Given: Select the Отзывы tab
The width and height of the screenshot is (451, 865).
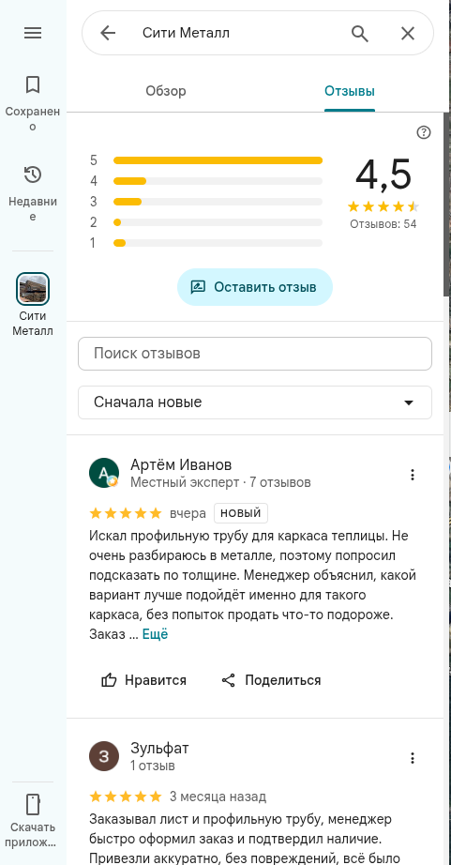Looking at the screenshot, I should (x=350, y=91).
